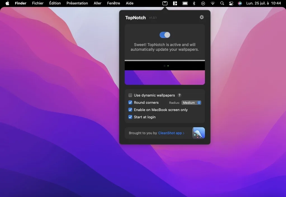
Task: Uncheck Enable on MacBook screen only
Action: tap(130, 110)
